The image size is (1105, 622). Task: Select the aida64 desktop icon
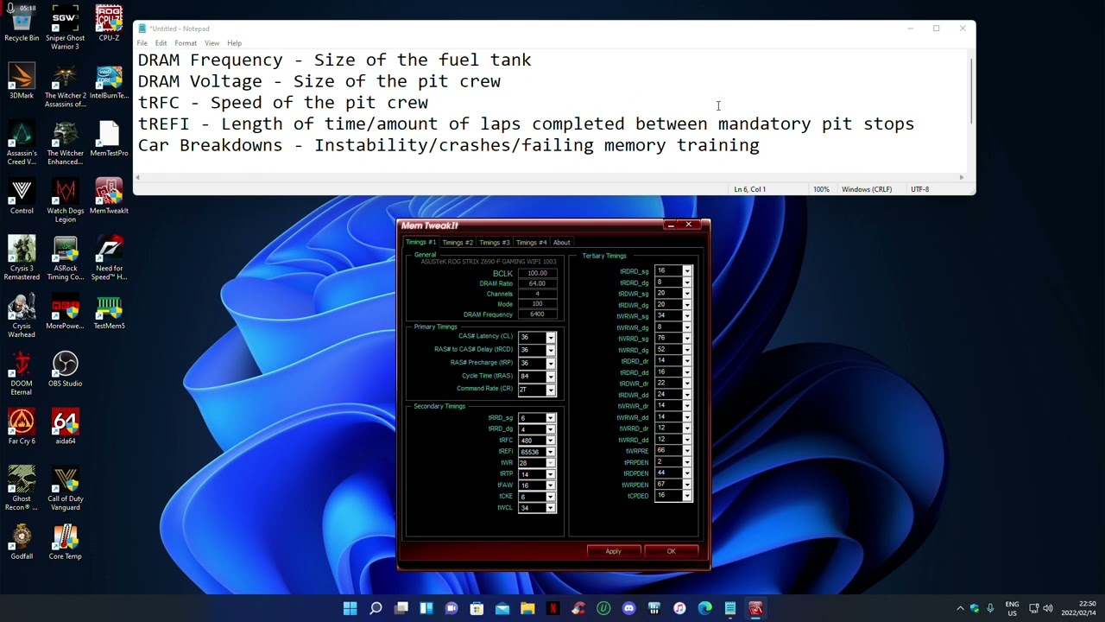pos(65,427)
